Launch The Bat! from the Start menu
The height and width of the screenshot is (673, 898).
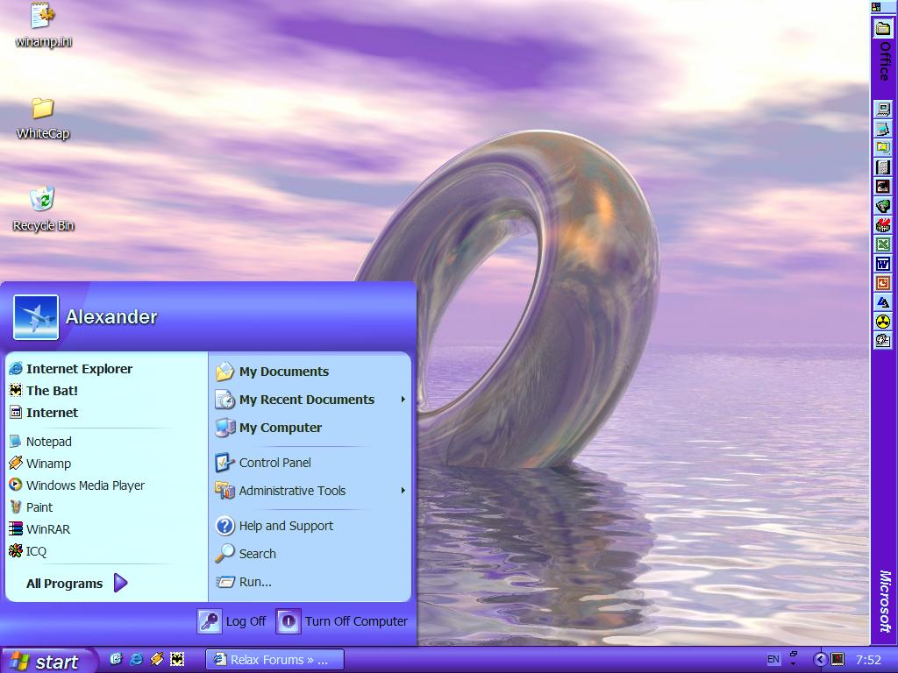(44, 390)
